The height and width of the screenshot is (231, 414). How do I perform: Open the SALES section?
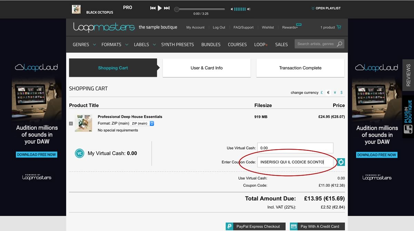point(282,45)
